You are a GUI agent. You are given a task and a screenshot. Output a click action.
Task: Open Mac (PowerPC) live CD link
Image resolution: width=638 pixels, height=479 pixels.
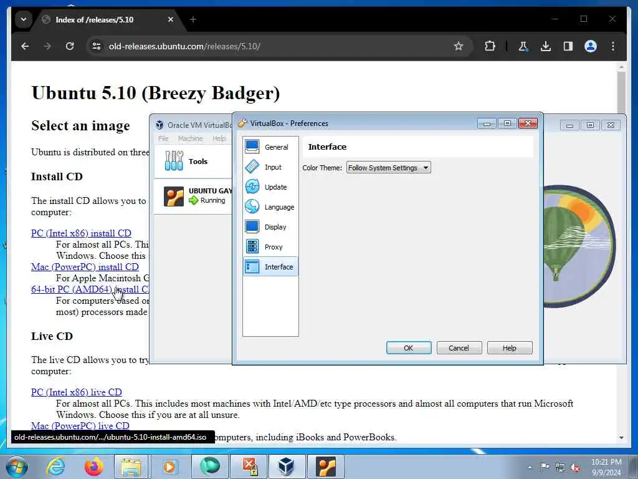[x=80, y=425]
